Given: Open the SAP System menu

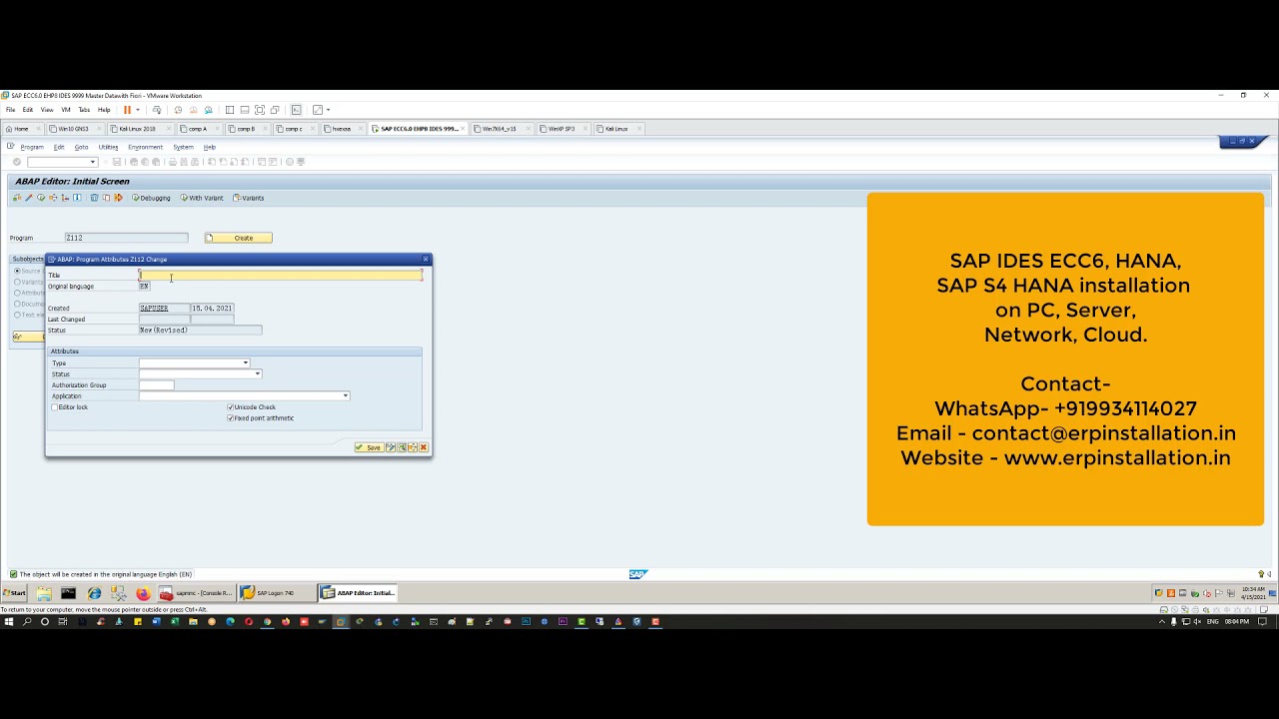Looking at the screenshot, I should click(x=183, y=147).
